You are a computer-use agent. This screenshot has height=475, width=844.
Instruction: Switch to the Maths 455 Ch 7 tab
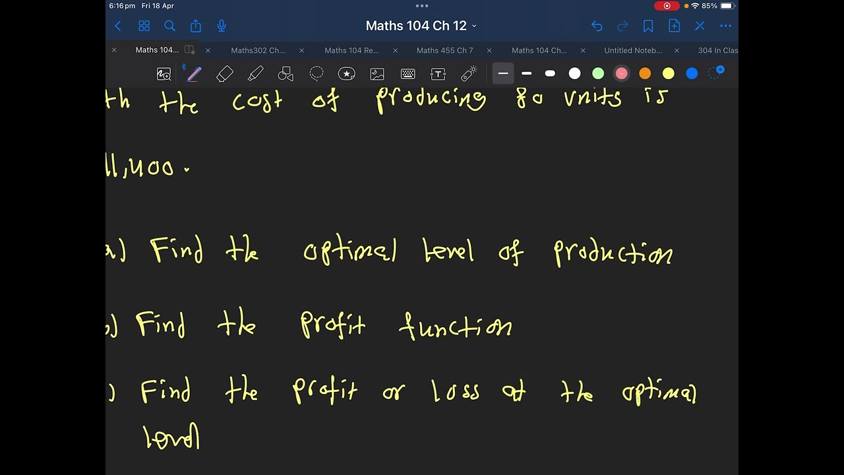point(444,50)
